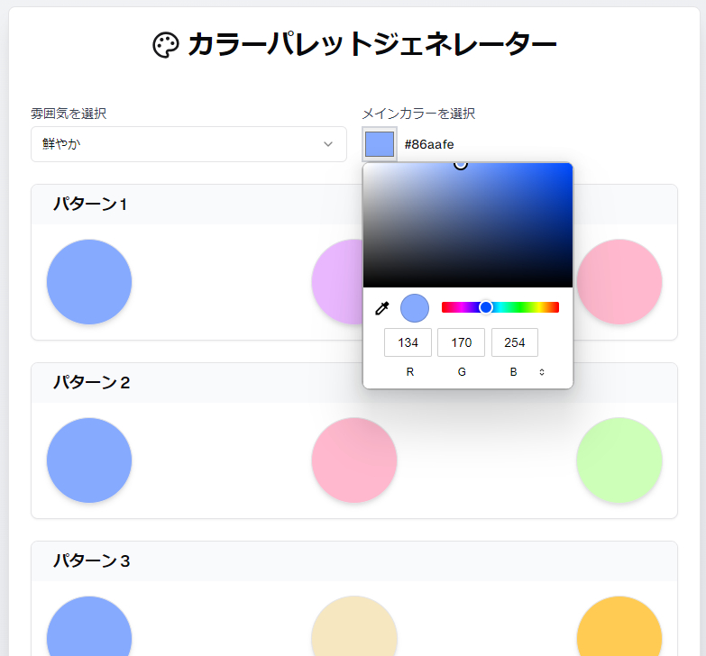Click the メインカラーを選択 label
Viewport: 706px width, 656px height.
click(418, 114)
